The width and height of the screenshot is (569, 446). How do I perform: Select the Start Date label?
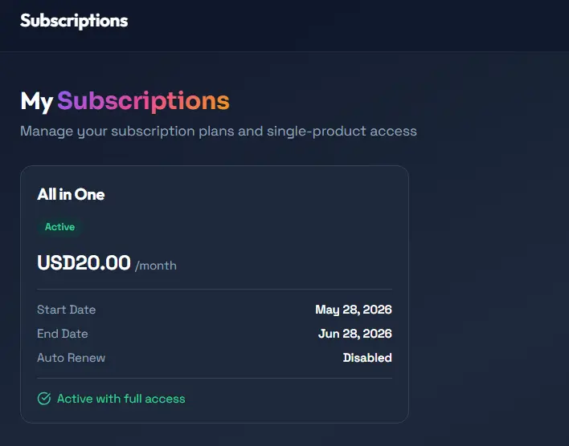[67, 310]
